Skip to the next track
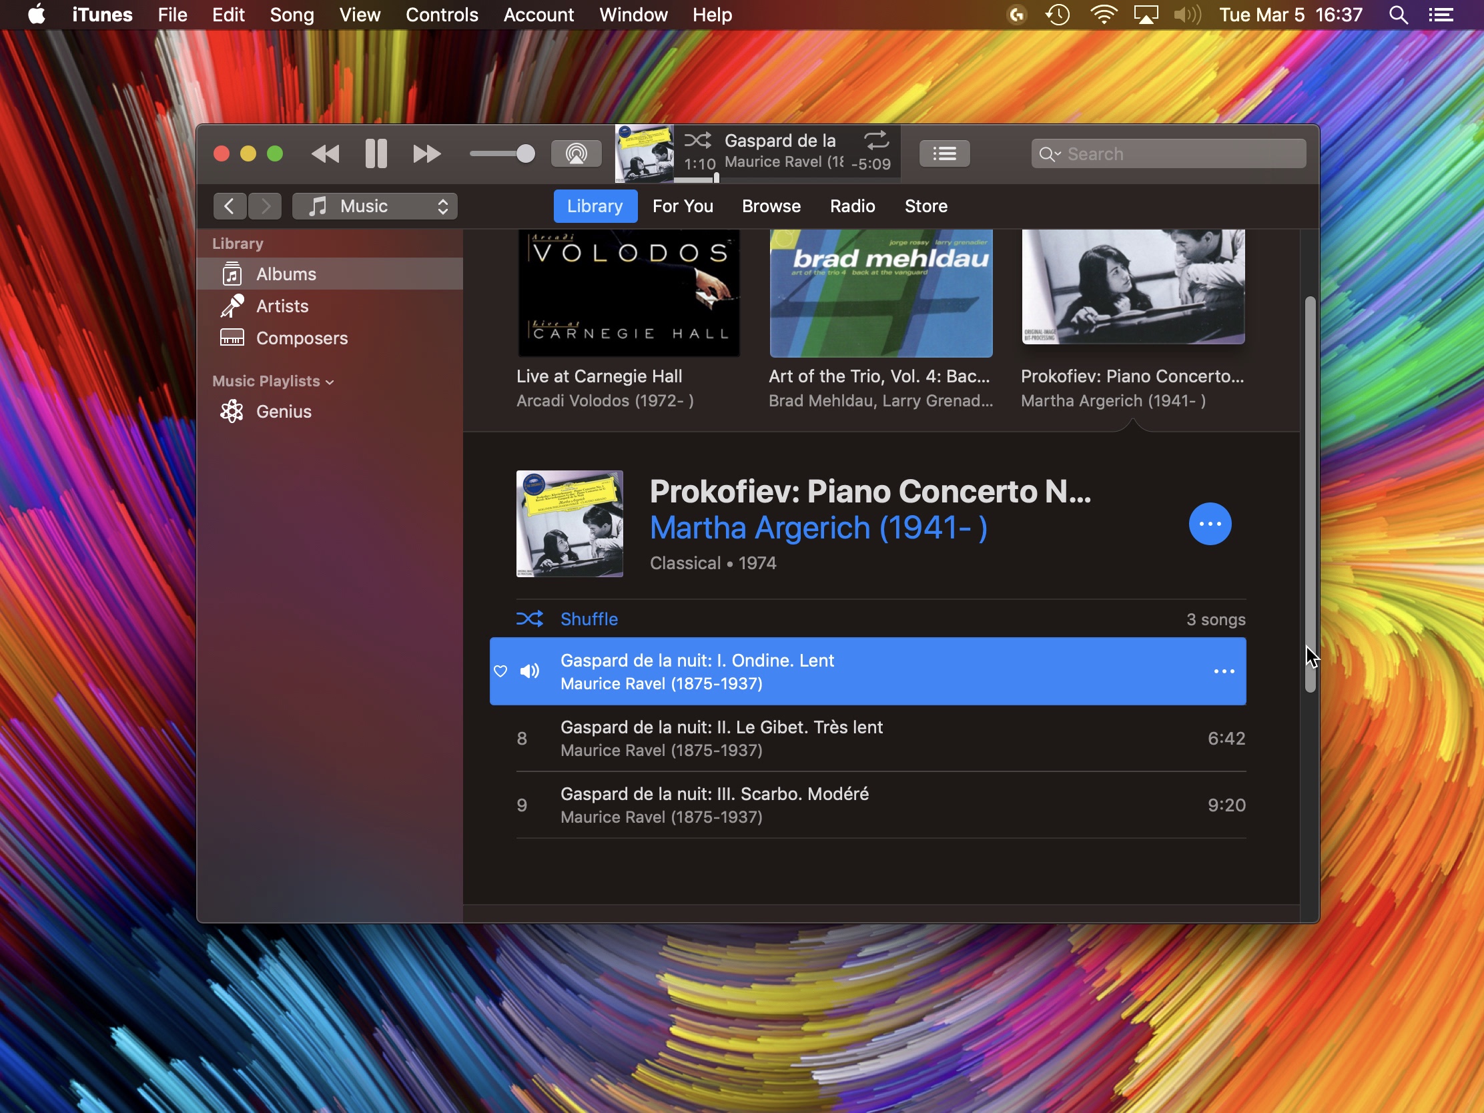 pyautogui.click(x=426, y=154)
